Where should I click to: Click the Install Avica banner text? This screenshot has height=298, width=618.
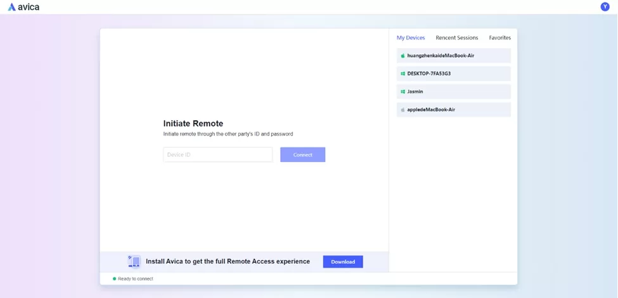(228, 261)
